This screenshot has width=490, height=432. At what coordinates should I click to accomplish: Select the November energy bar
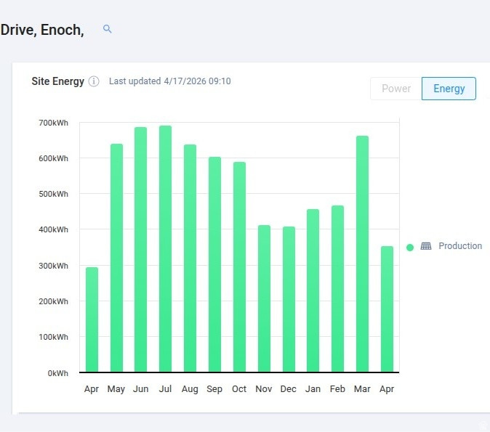click(x=264, y=298)
